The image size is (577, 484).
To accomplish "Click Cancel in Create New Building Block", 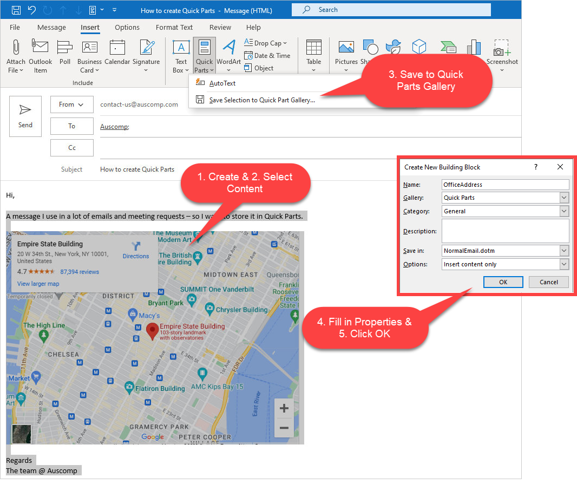I will (x=549, y=282).
